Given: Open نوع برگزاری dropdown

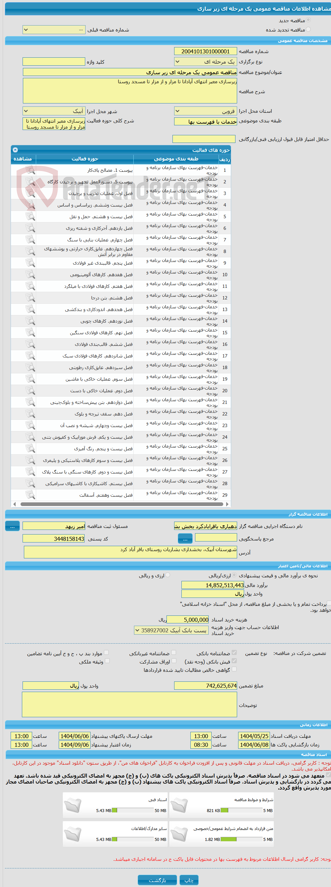Looking at the screenshot, I should click(205, 62).
